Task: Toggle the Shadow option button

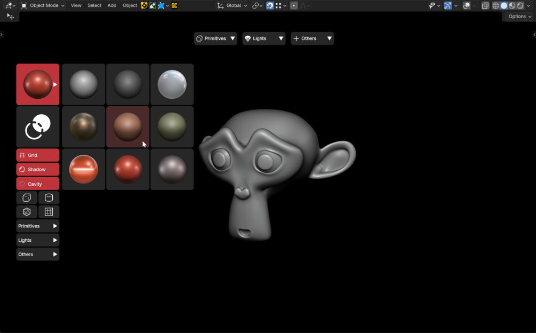Action: [x=38, y=170]
